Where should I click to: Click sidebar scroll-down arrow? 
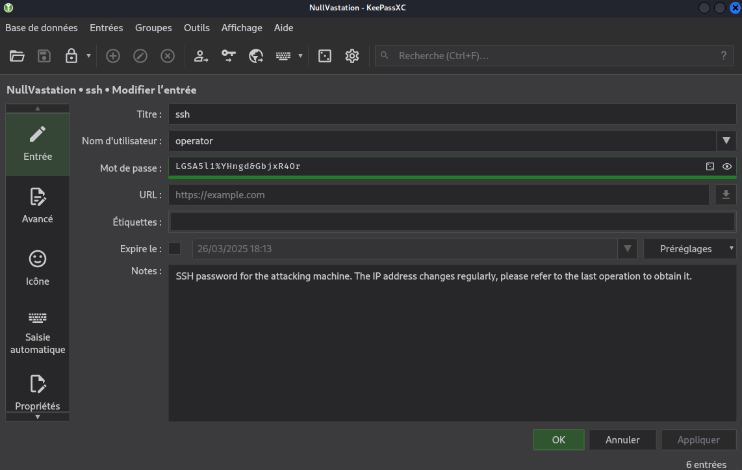click(x=38, y=417)
